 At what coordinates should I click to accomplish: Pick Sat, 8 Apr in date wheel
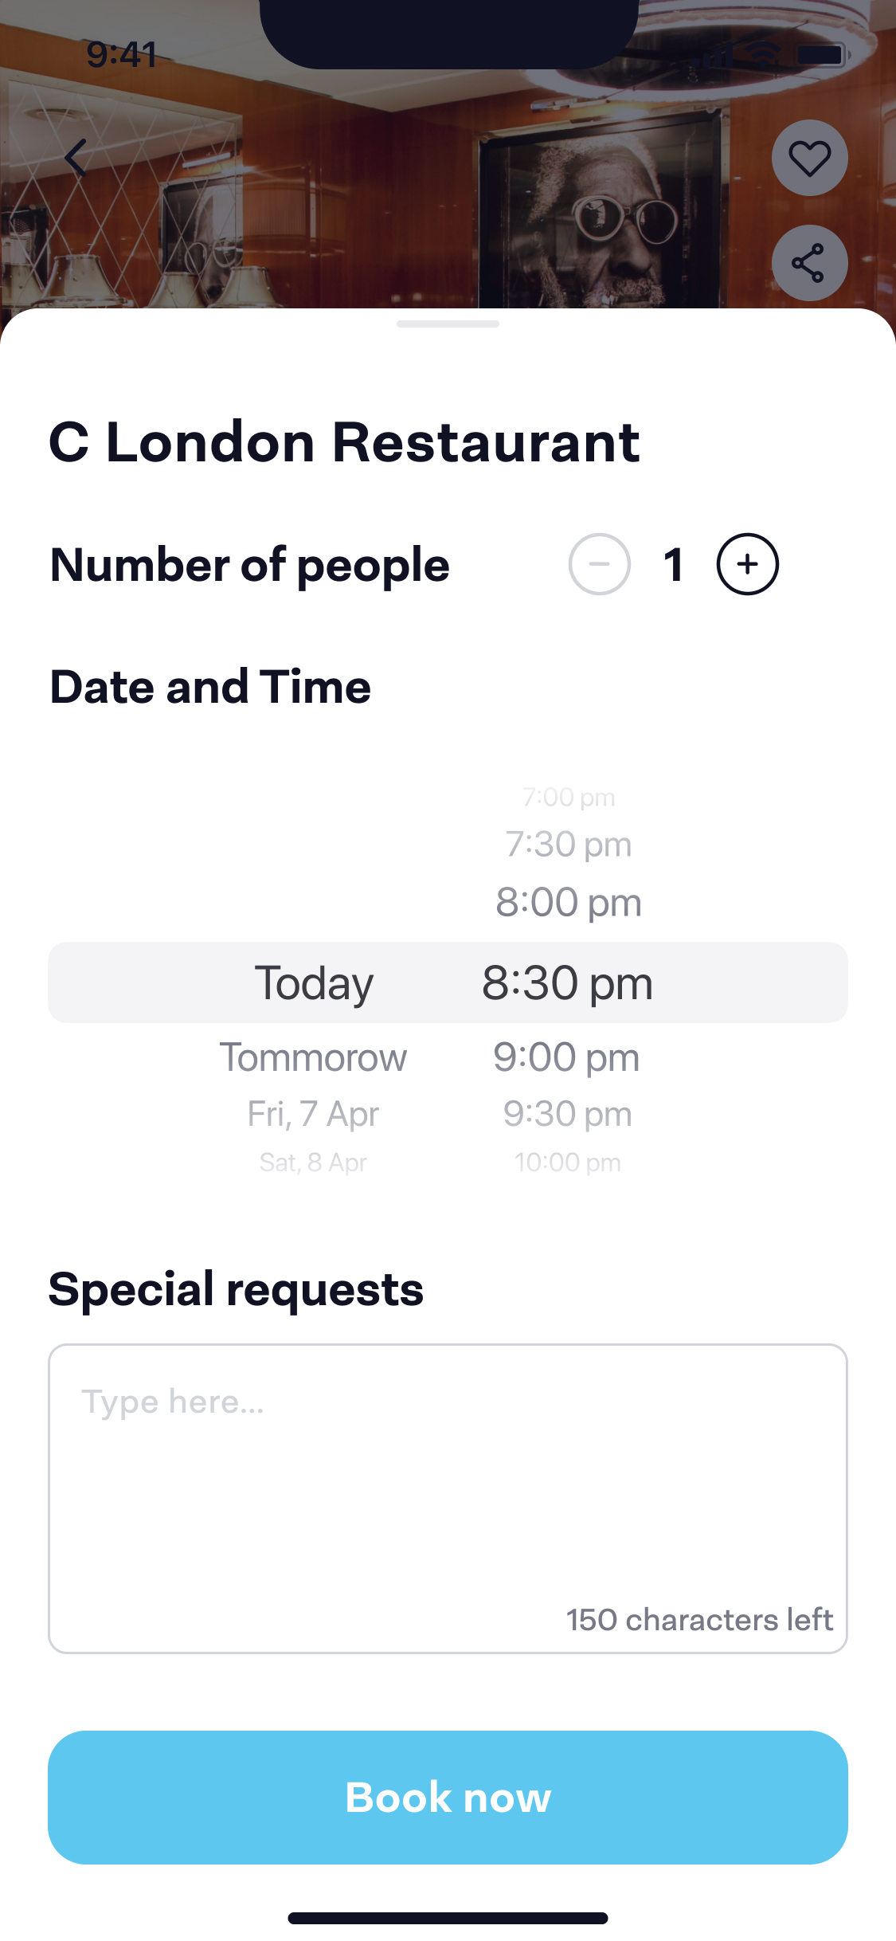tap(313, 1163)
